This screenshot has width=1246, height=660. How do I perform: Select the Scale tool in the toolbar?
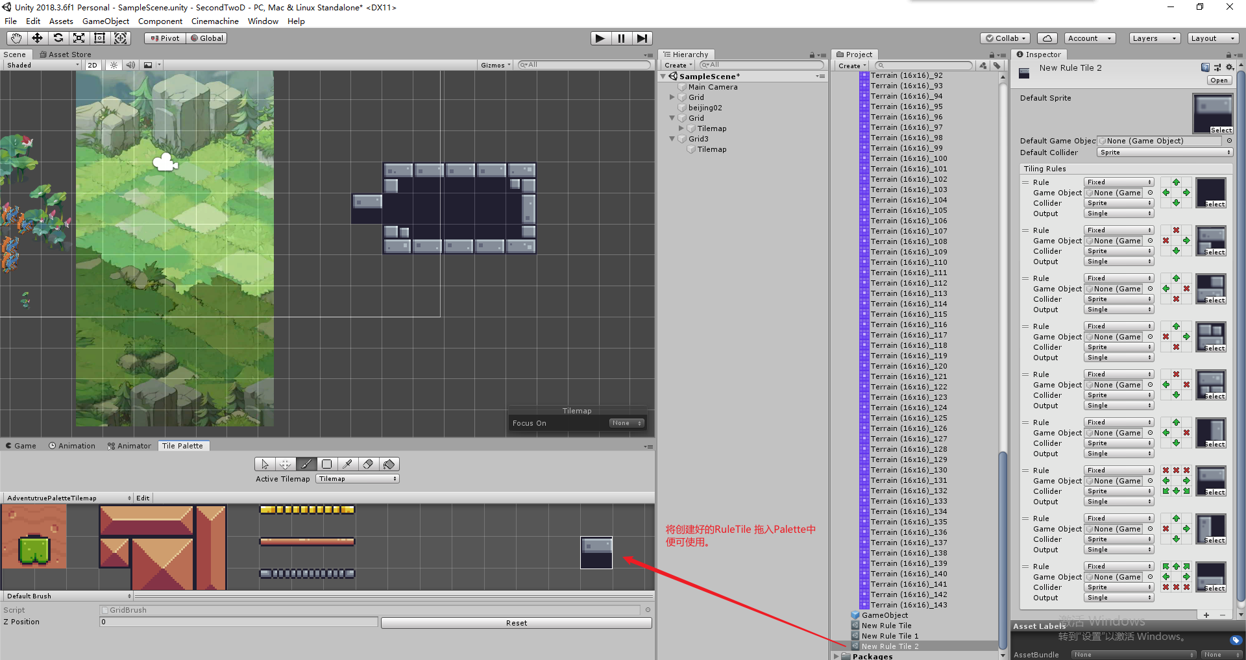(79, 38)
